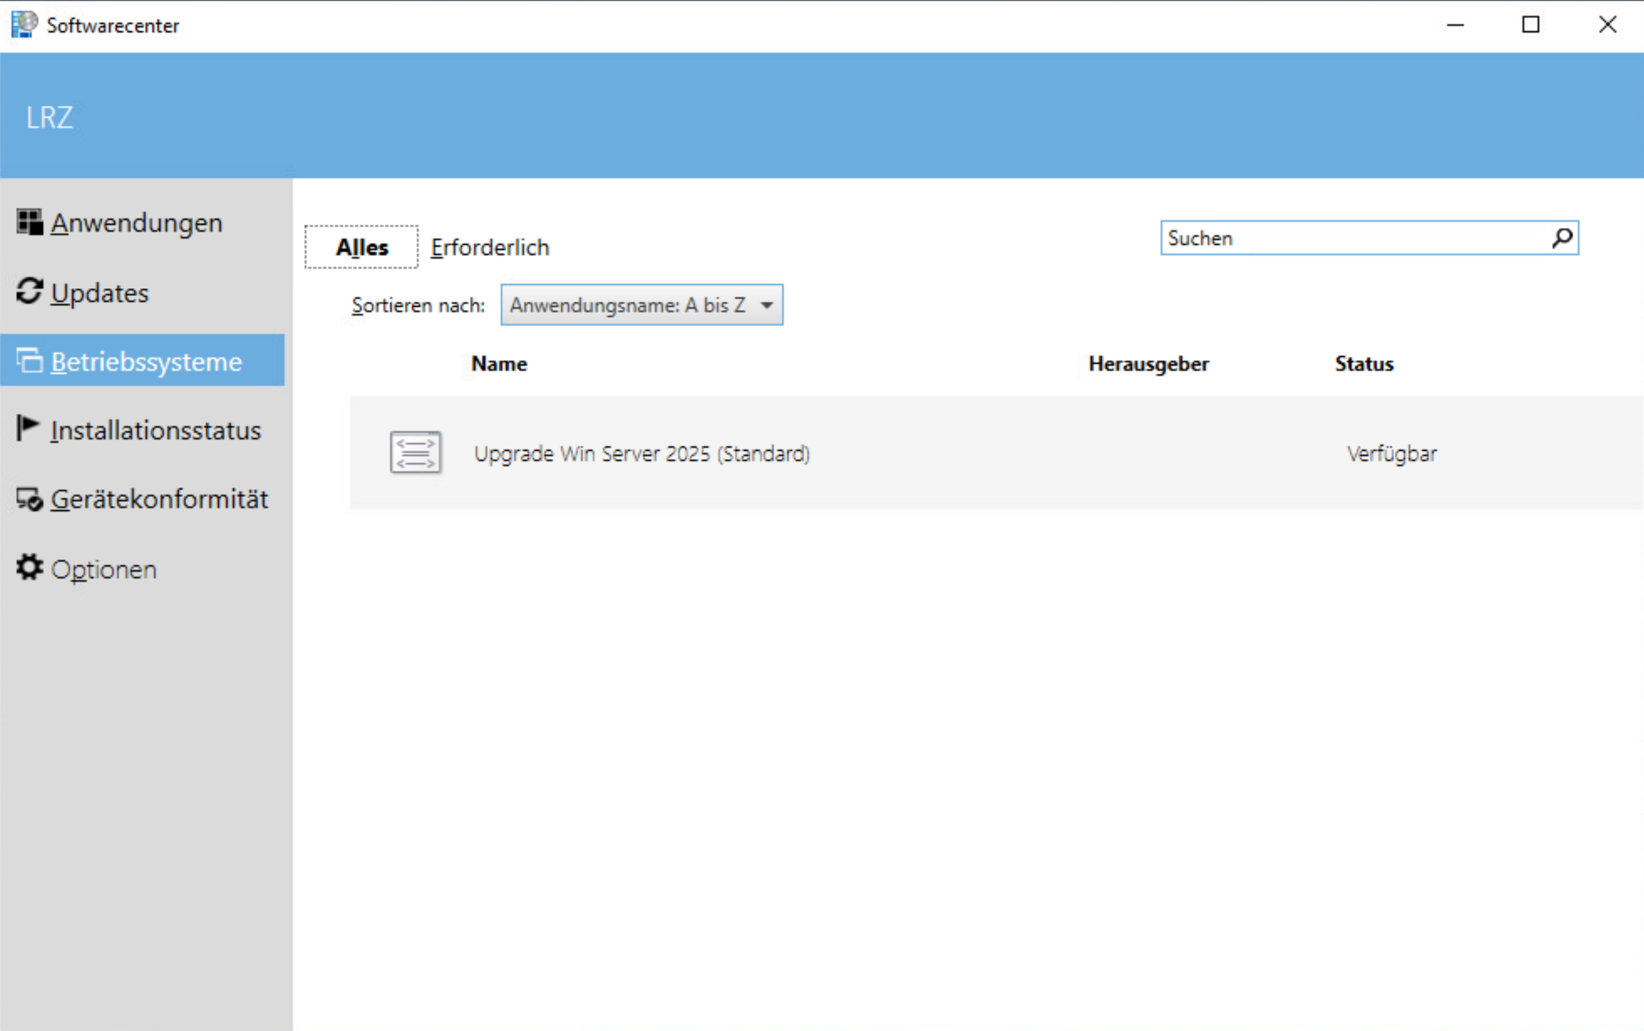The width and height of the screenshot is (1644, 1031).
Task: Click the Verfügbar status text
Action: coord(1391,453)
